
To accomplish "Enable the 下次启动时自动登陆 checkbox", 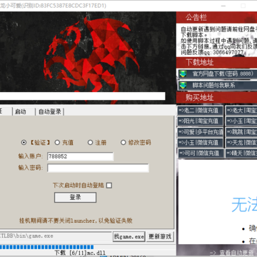I will pyautogui.click(x=109, y=186).
